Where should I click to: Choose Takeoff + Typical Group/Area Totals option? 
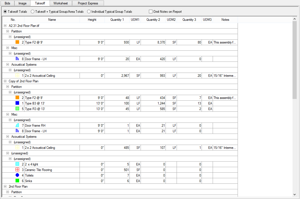click(57, 12)
